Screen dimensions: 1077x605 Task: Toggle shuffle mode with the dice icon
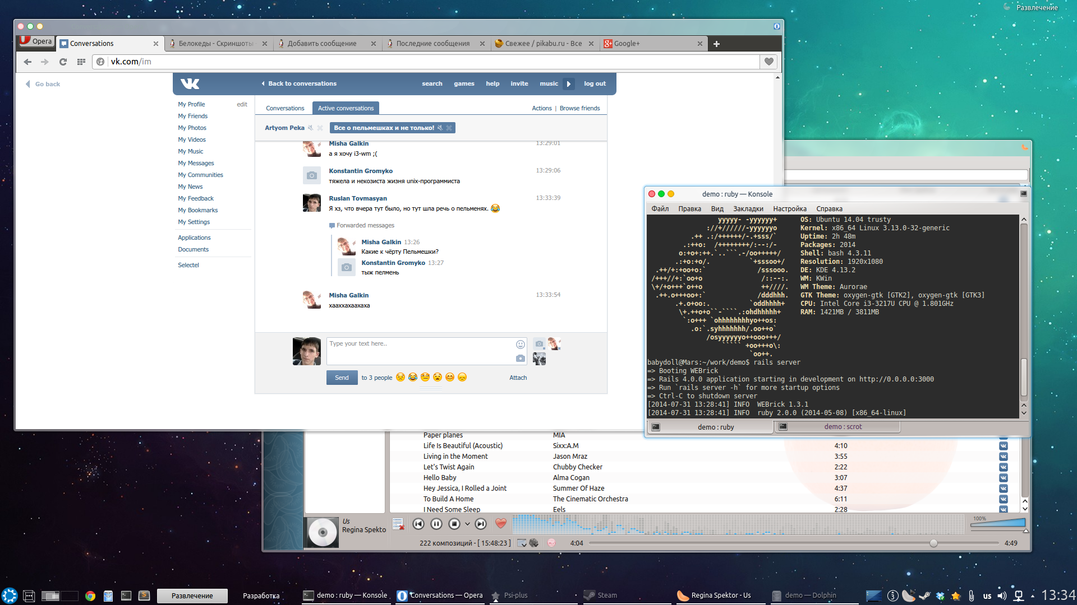[x=533, y=543]
